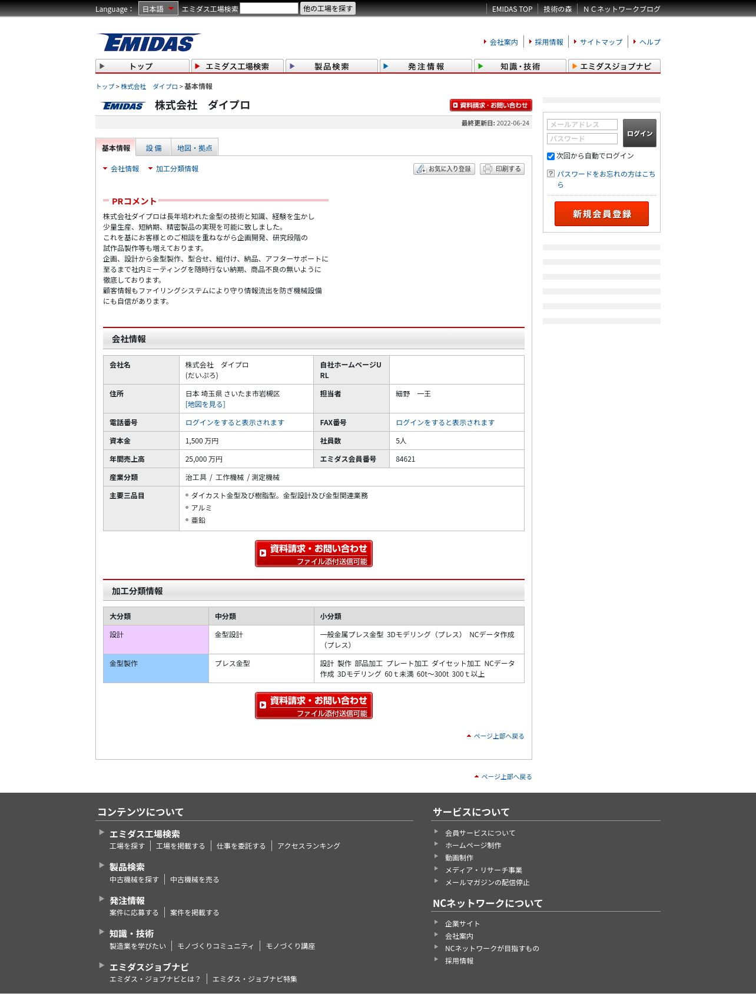Click the お気に入り登録 button
Viewport: 756px width, 1000px height.
[444, 169]
